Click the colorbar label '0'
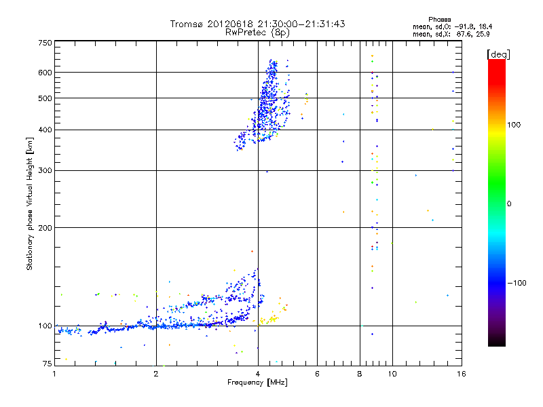The width and height of the screenshot is (543, 407). (x=509, y=204)
